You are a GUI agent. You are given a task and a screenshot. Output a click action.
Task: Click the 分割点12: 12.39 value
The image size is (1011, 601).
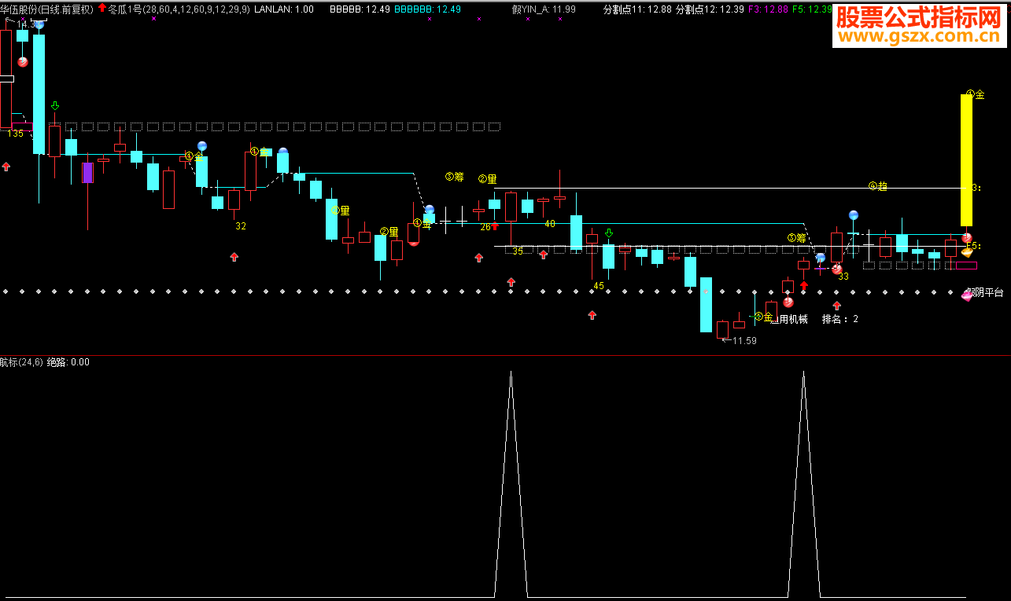coord(710,9)
